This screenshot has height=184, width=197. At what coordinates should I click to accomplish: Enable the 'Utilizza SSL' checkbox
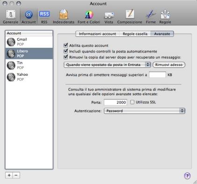click(x=132, y=102)
